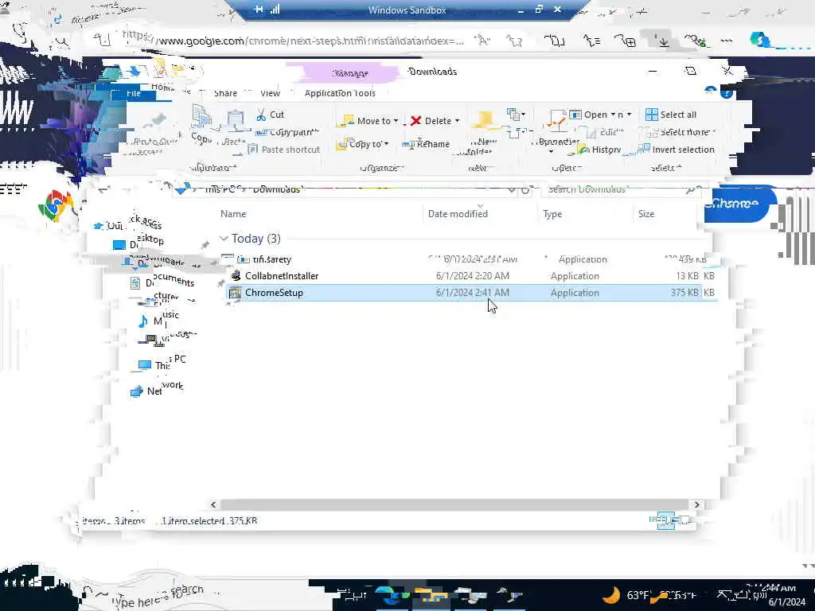
Task: Open the Delete dropdown arrow
Action: (x=458, y=121)
